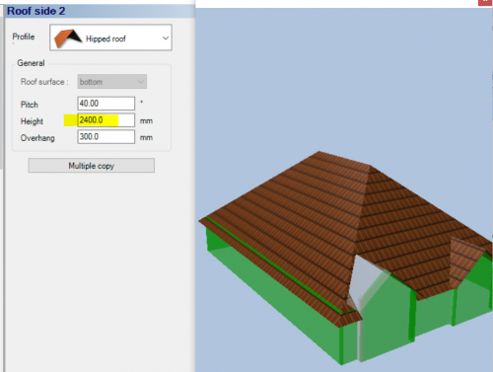The image size is (493, 372).
Task: Click the left edge vertical scrollbar
Action: coord(1,92)
